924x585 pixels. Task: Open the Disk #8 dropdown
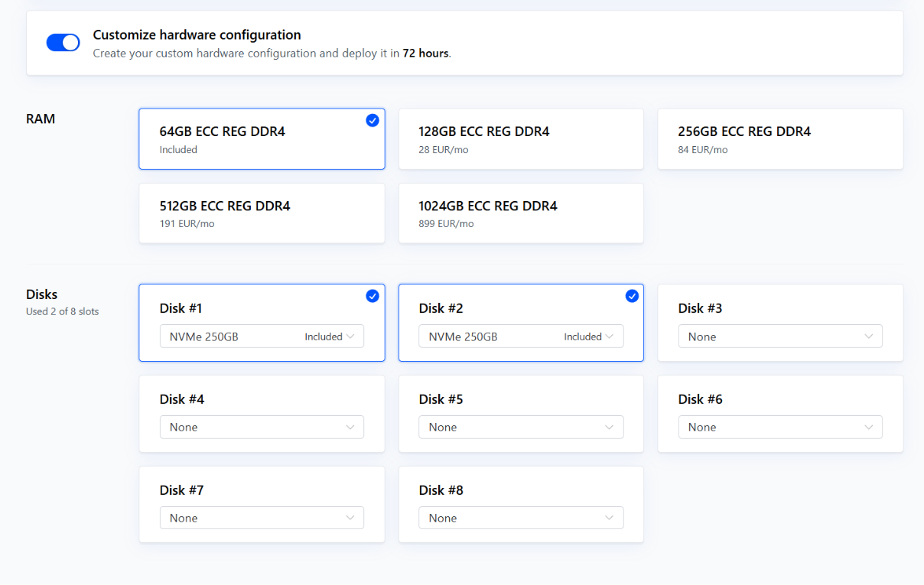521,518
